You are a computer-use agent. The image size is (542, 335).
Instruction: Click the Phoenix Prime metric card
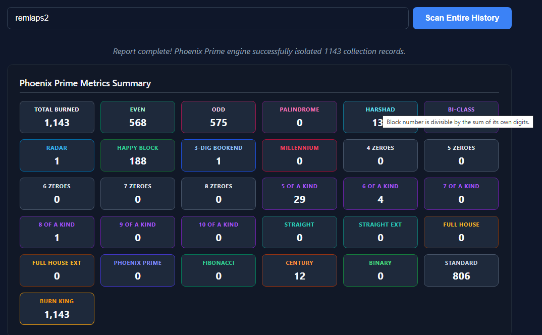[x=138, y=270]
